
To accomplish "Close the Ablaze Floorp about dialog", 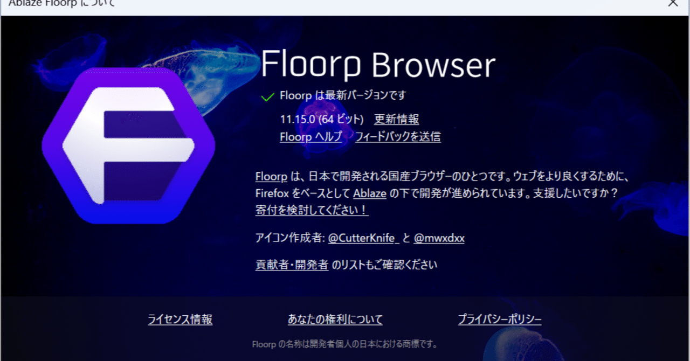I will (673, 3).
